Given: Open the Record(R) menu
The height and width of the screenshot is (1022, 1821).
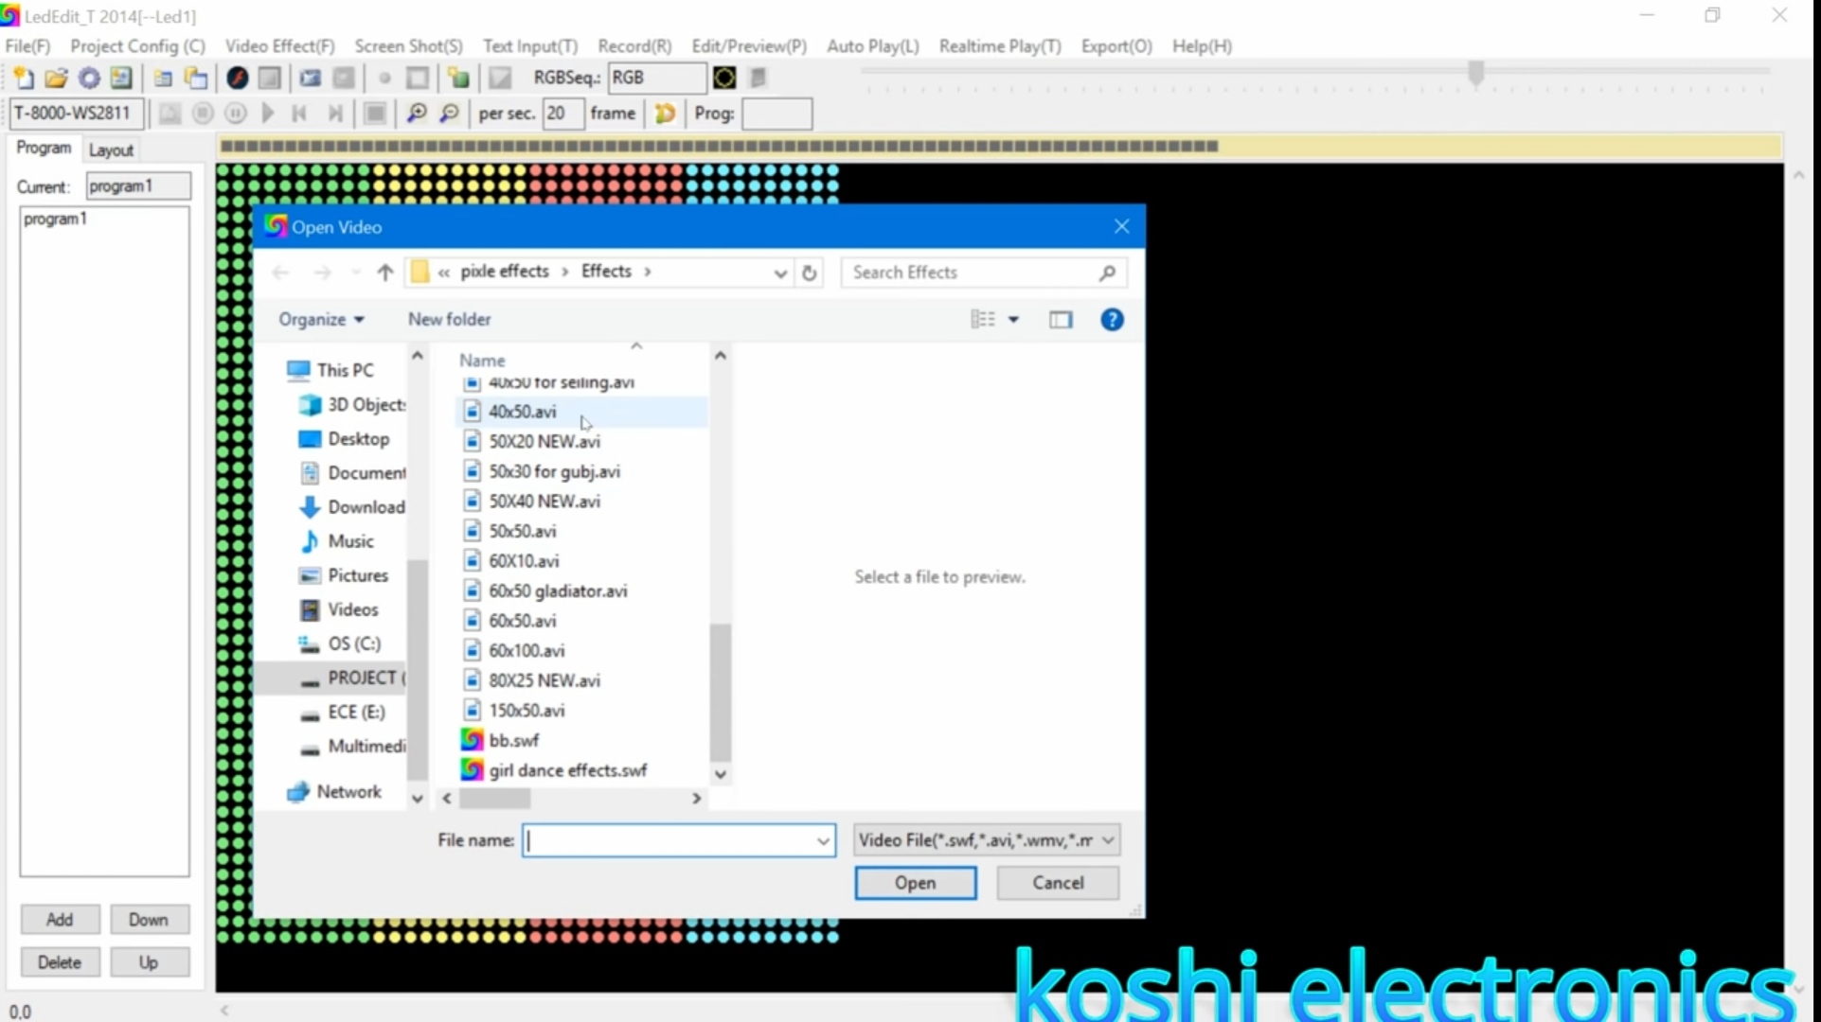Looking at the screenshot, I should (634, 45).
